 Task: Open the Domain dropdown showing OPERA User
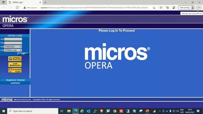pyautogui.click(x=13, y=50)
